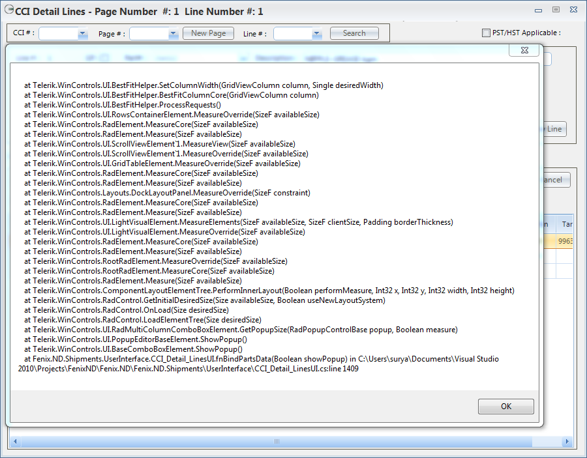Viewport: 587px width, 458px height.
Task: Click inside the Page # input field
Action: pyautogui.click(x=149, y=34)
